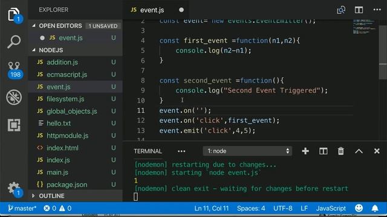Click the terminal output line '1'
Screen dimensions: 387x217
[135, 181]
